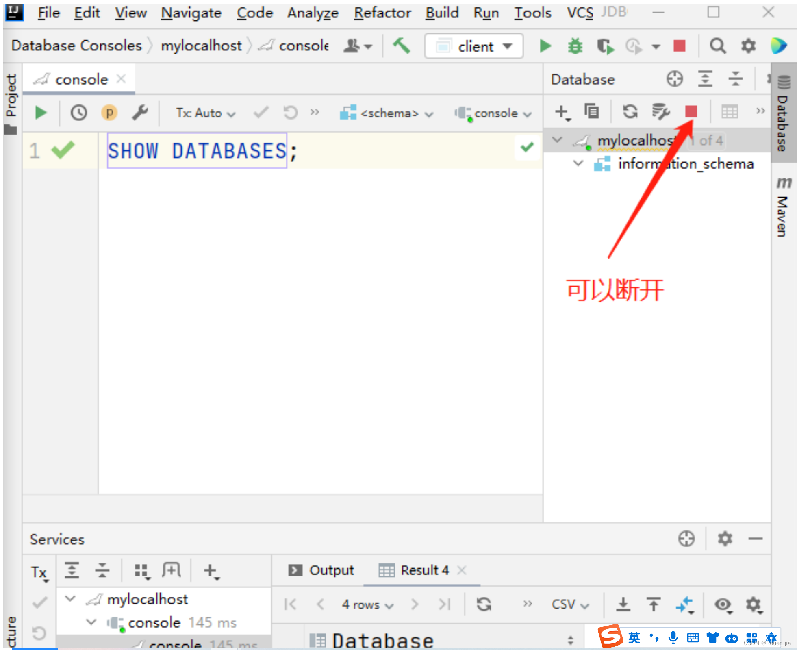Open the Tx Auto transaction mode dropdown

pyautogui.click(x=205, y=113)
